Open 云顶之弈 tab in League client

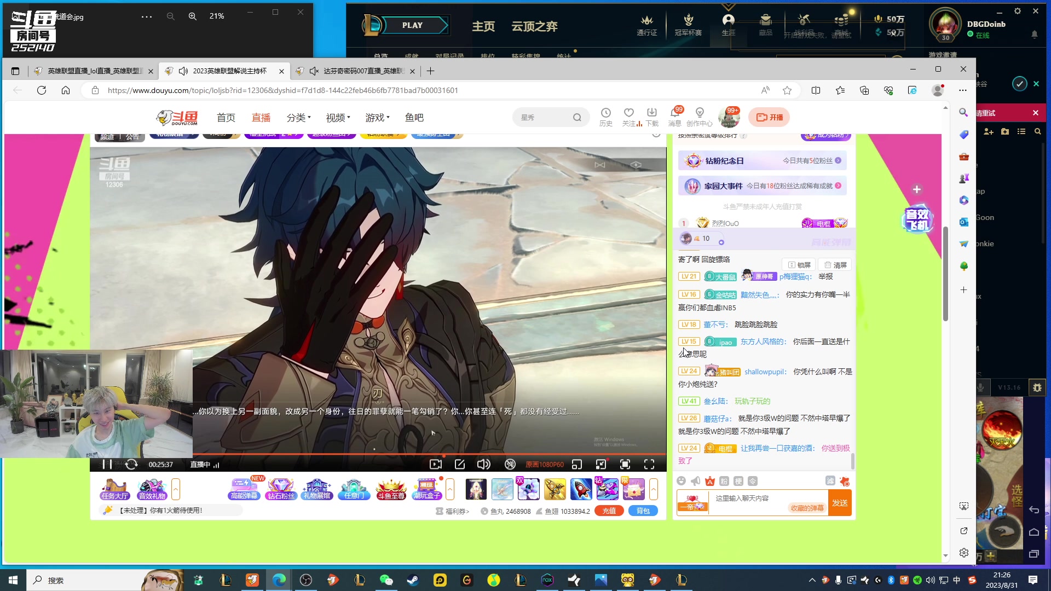(534, 26)
